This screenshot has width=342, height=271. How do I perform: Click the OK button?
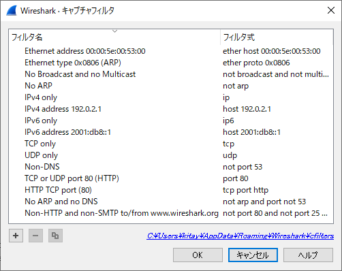[198, 255]
